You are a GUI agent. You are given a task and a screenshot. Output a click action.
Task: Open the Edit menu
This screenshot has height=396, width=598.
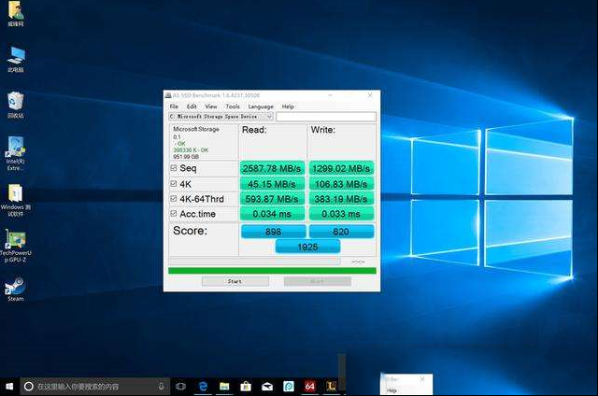pos(192,106)
